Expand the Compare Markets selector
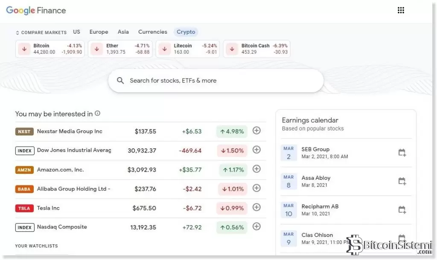437x260 pixels. (41, 32)
